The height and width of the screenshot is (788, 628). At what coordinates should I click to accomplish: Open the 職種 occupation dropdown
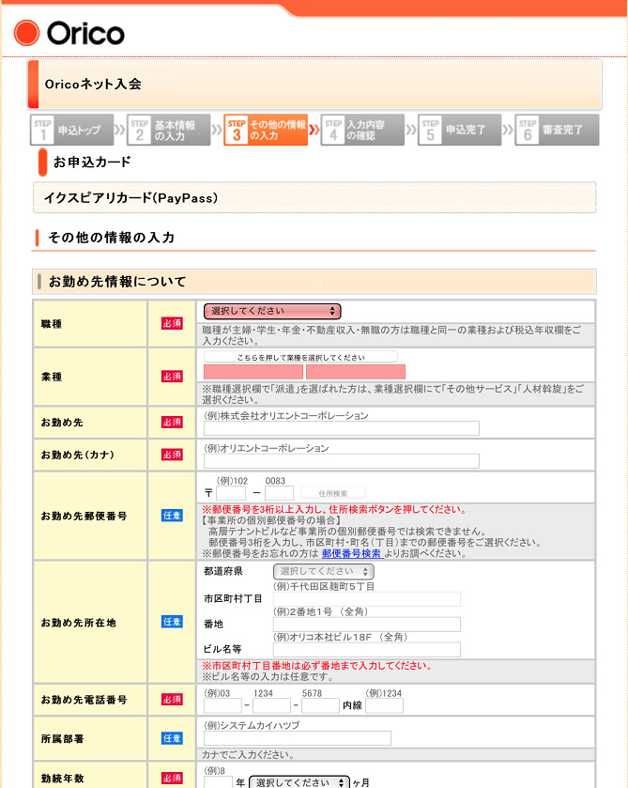point(272,311)
